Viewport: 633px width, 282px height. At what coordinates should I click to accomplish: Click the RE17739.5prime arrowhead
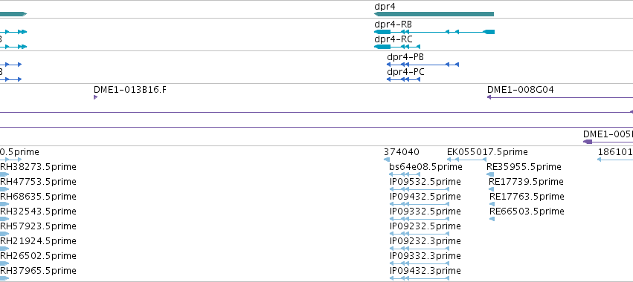492,189
